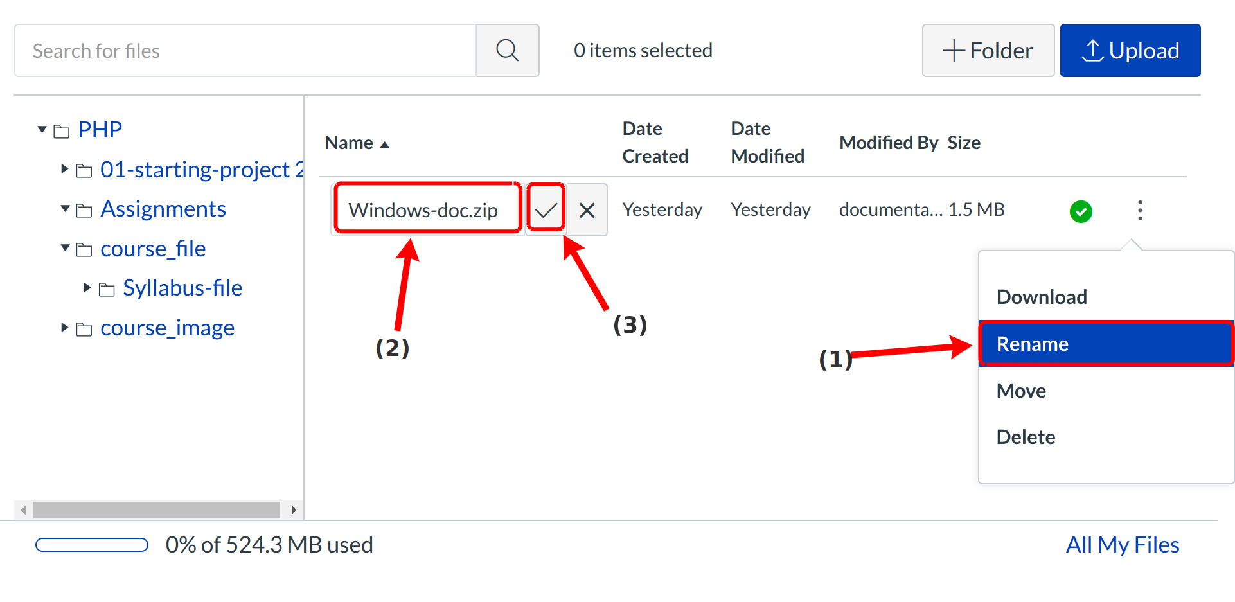The height and width of the screenshot is (602, 1235).
Task: Expand the Syllabus-file folder arrow
Action: (87, 287)
